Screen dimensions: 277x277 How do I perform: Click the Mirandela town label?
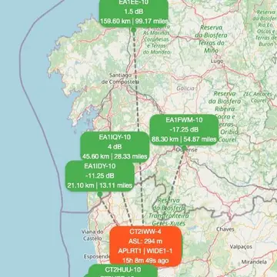tap(254, 262)
